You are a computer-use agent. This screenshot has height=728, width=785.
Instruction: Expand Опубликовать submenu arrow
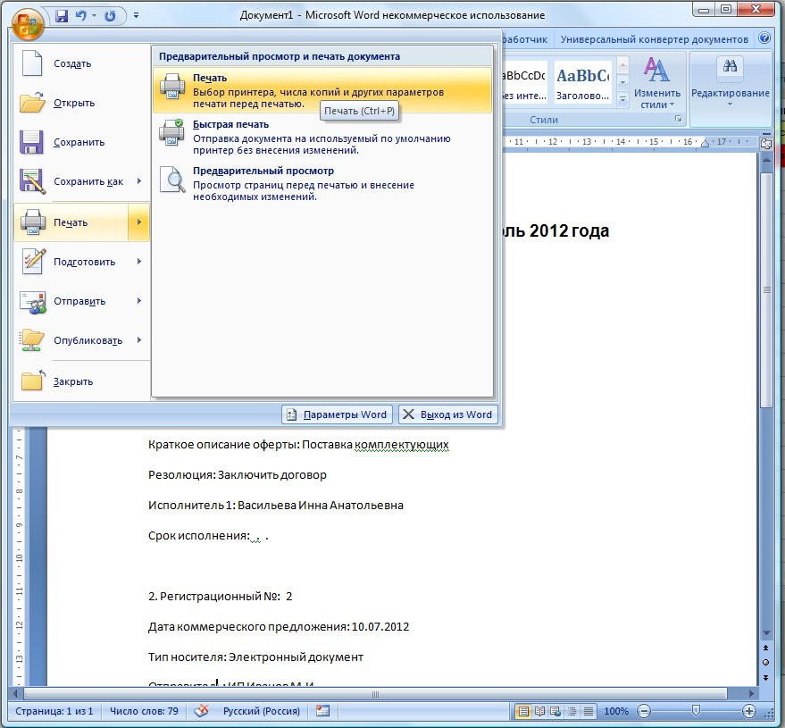pos(139,340)
